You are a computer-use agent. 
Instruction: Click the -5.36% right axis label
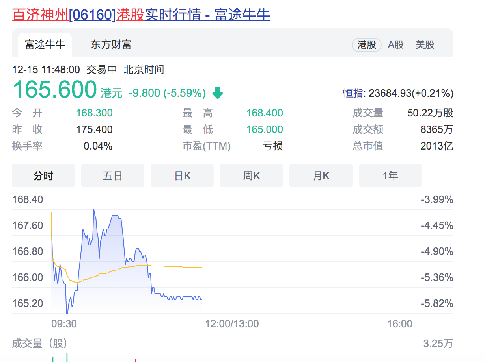point(437,278)
